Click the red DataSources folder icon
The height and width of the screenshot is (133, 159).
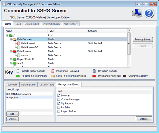point(15,51)
